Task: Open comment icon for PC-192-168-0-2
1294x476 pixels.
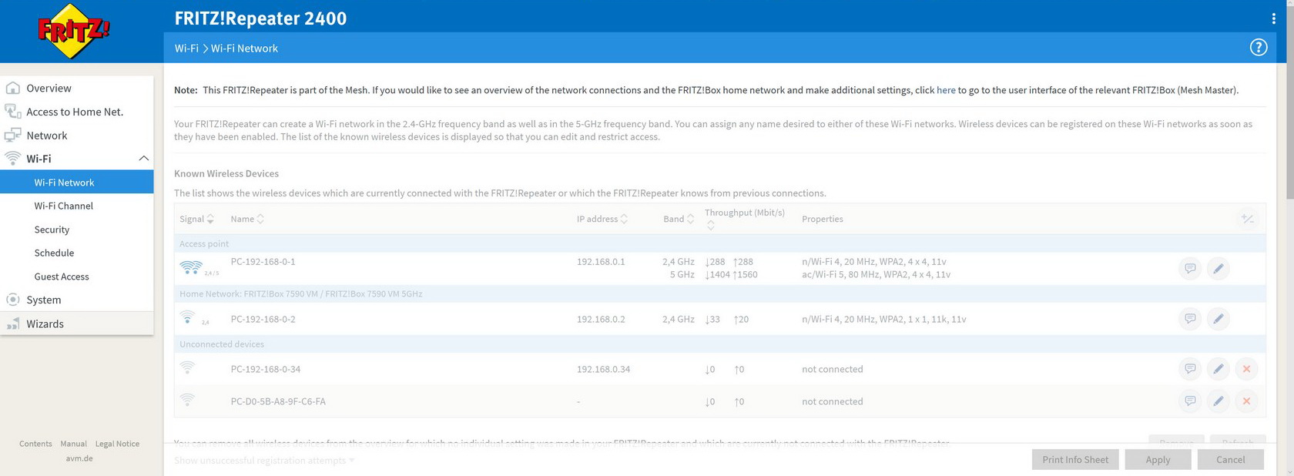Action: (1190, 319)
